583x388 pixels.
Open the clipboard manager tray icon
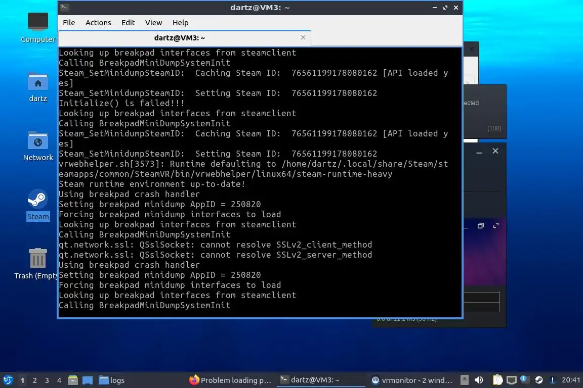click(497, 380)
